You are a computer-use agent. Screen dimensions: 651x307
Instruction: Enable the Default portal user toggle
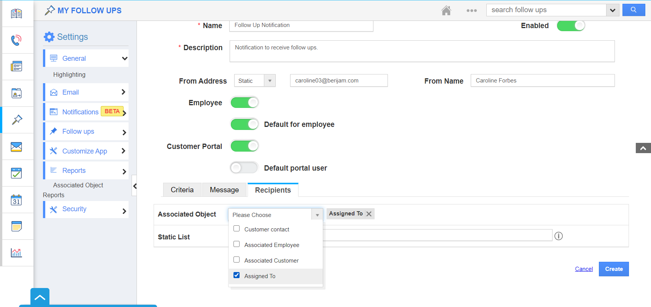pyautogui.click(x=244, y=168)
